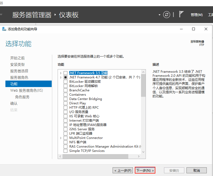
Task: Enable the Containers checkbox
Action: (65, 95)
